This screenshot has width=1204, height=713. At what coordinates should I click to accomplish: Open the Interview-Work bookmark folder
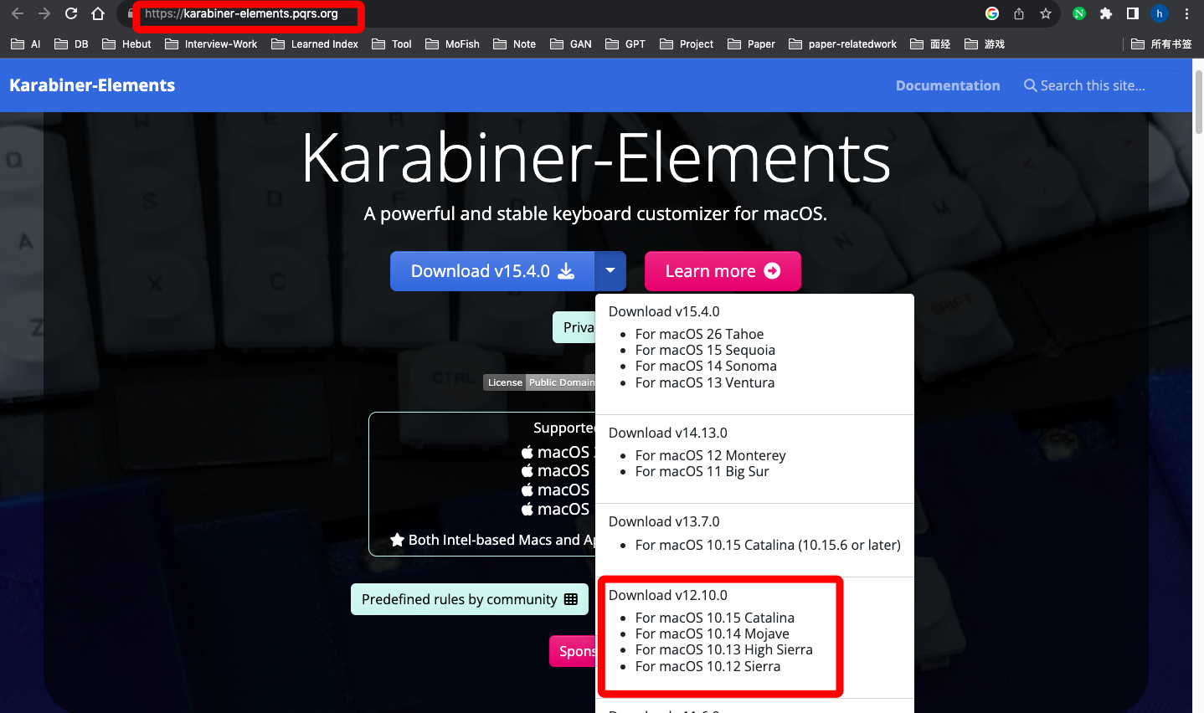click(211, 44)
